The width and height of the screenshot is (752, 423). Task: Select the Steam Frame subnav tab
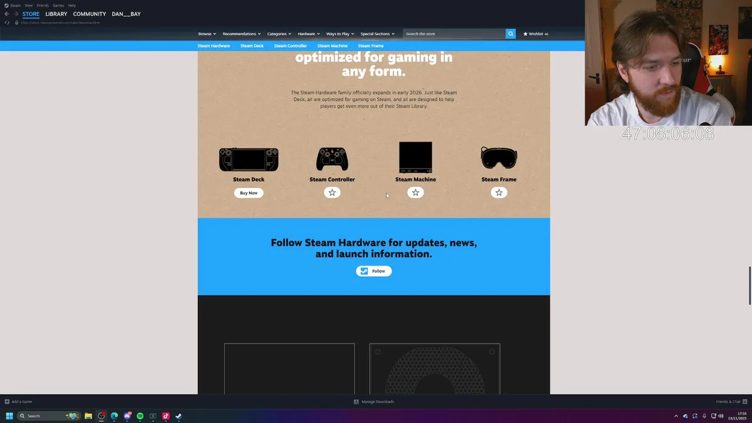pyautogui.click(x=371, y=46)
